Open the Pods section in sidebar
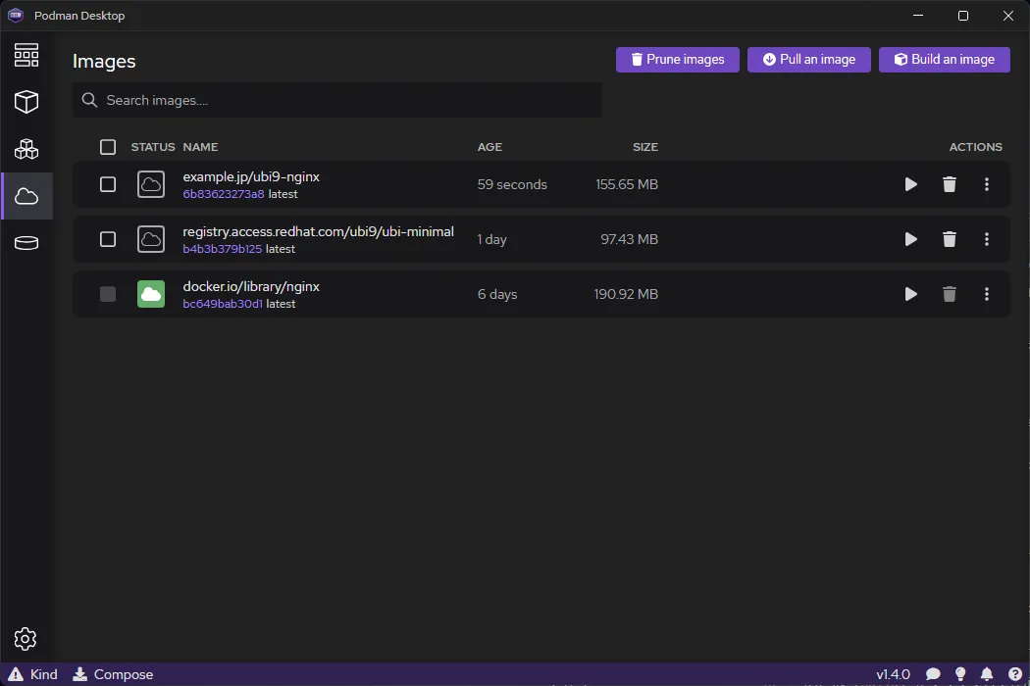The height and width of the screenshot is (686, 1030). pyautogui.click(x=26, y=149)
